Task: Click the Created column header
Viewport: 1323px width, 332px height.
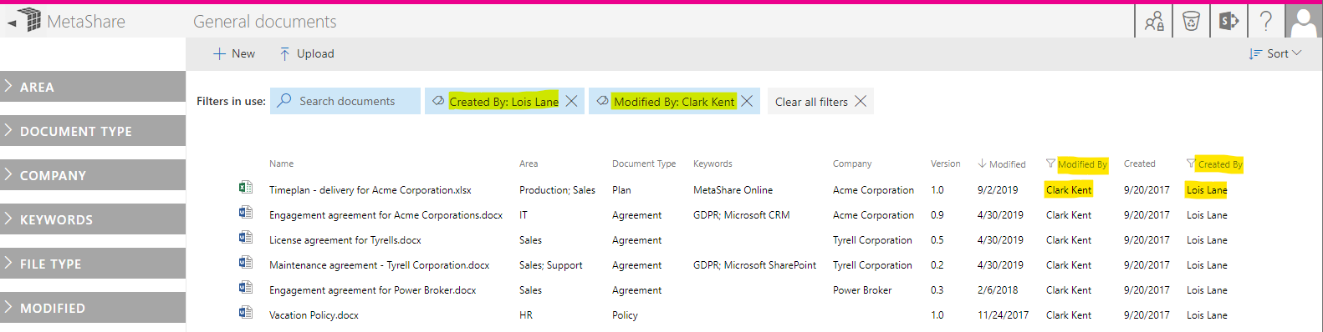Action: (x=1139, y=163)
